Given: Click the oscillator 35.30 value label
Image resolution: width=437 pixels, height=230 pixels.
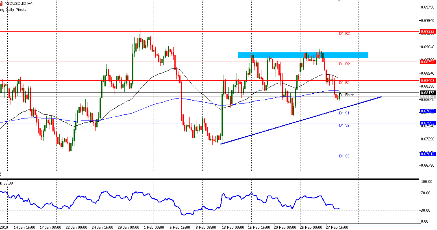Looking at the screenshot, I should point(7,183).
